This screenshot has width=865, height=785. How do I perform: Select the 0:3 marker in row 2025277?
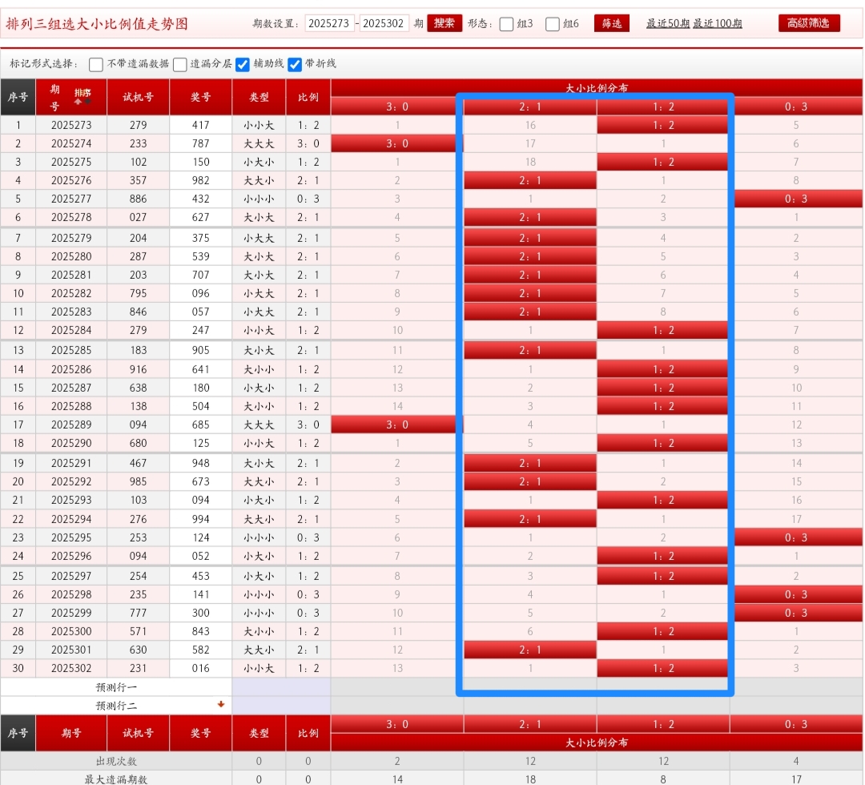pyautogui.click(x=795, y=199)
